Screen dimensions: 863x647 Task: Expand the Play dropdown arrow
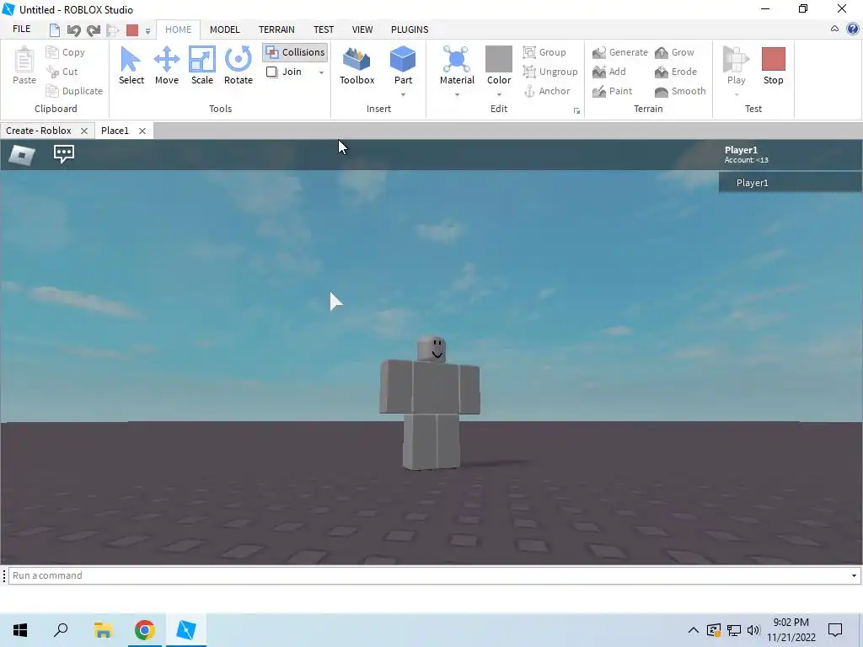[x=737, y=94]
